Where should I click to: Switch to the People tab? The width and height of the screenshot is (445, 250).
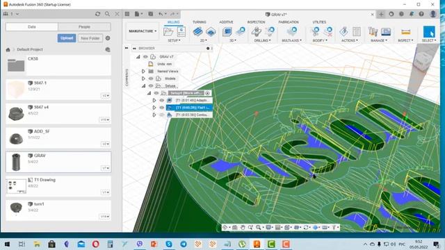click(x=84, y=26)
